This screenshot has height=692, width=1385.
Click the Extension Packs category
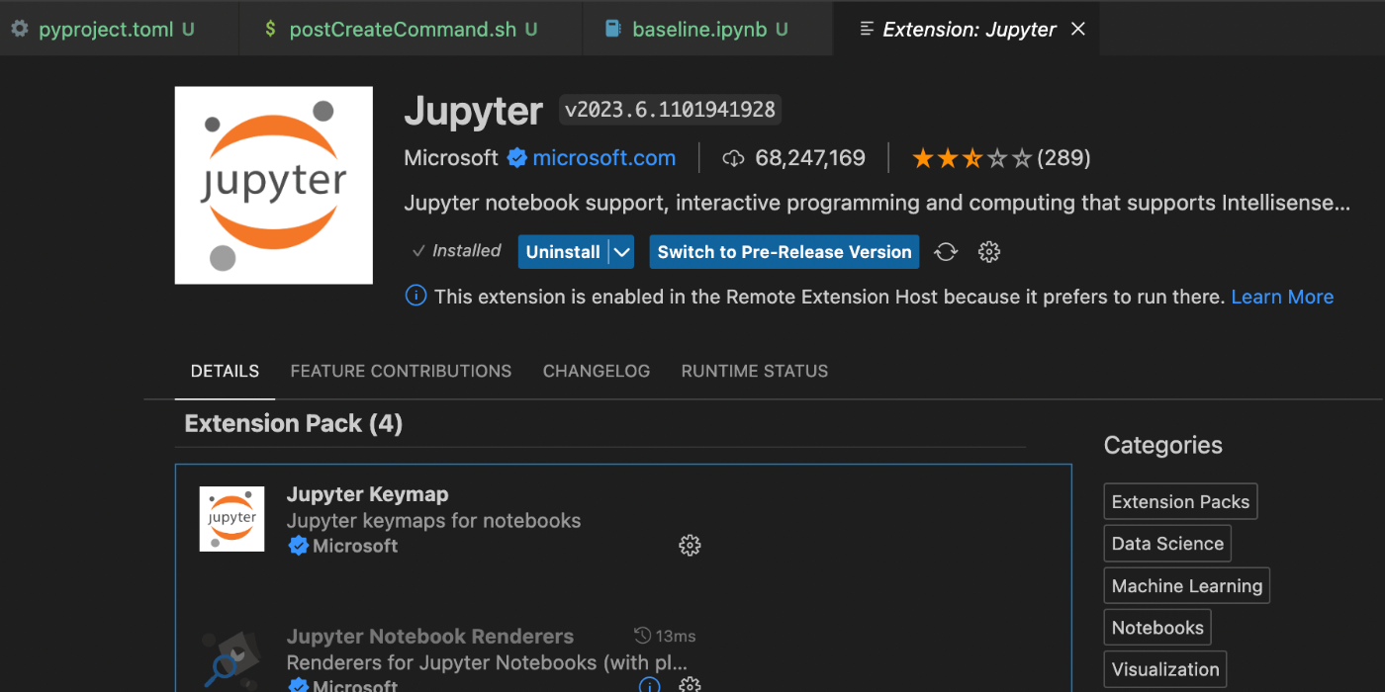click(1180, 501)
